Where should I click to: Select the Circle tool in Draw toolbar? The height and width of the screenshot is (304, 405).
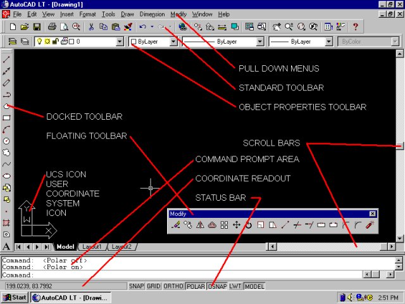[6, 141]
